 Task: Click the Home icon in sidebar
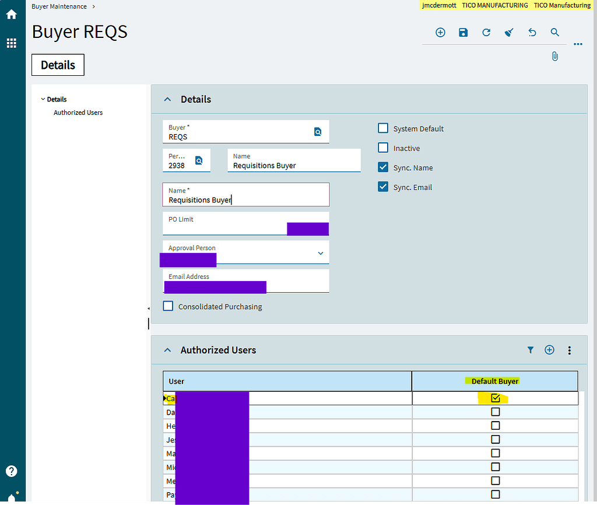coord(11,14)
